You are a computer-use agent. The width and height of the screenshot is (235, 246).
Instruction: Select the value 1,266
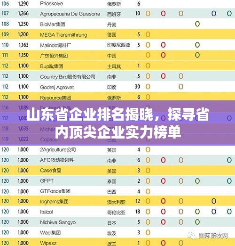click(23, 14)
